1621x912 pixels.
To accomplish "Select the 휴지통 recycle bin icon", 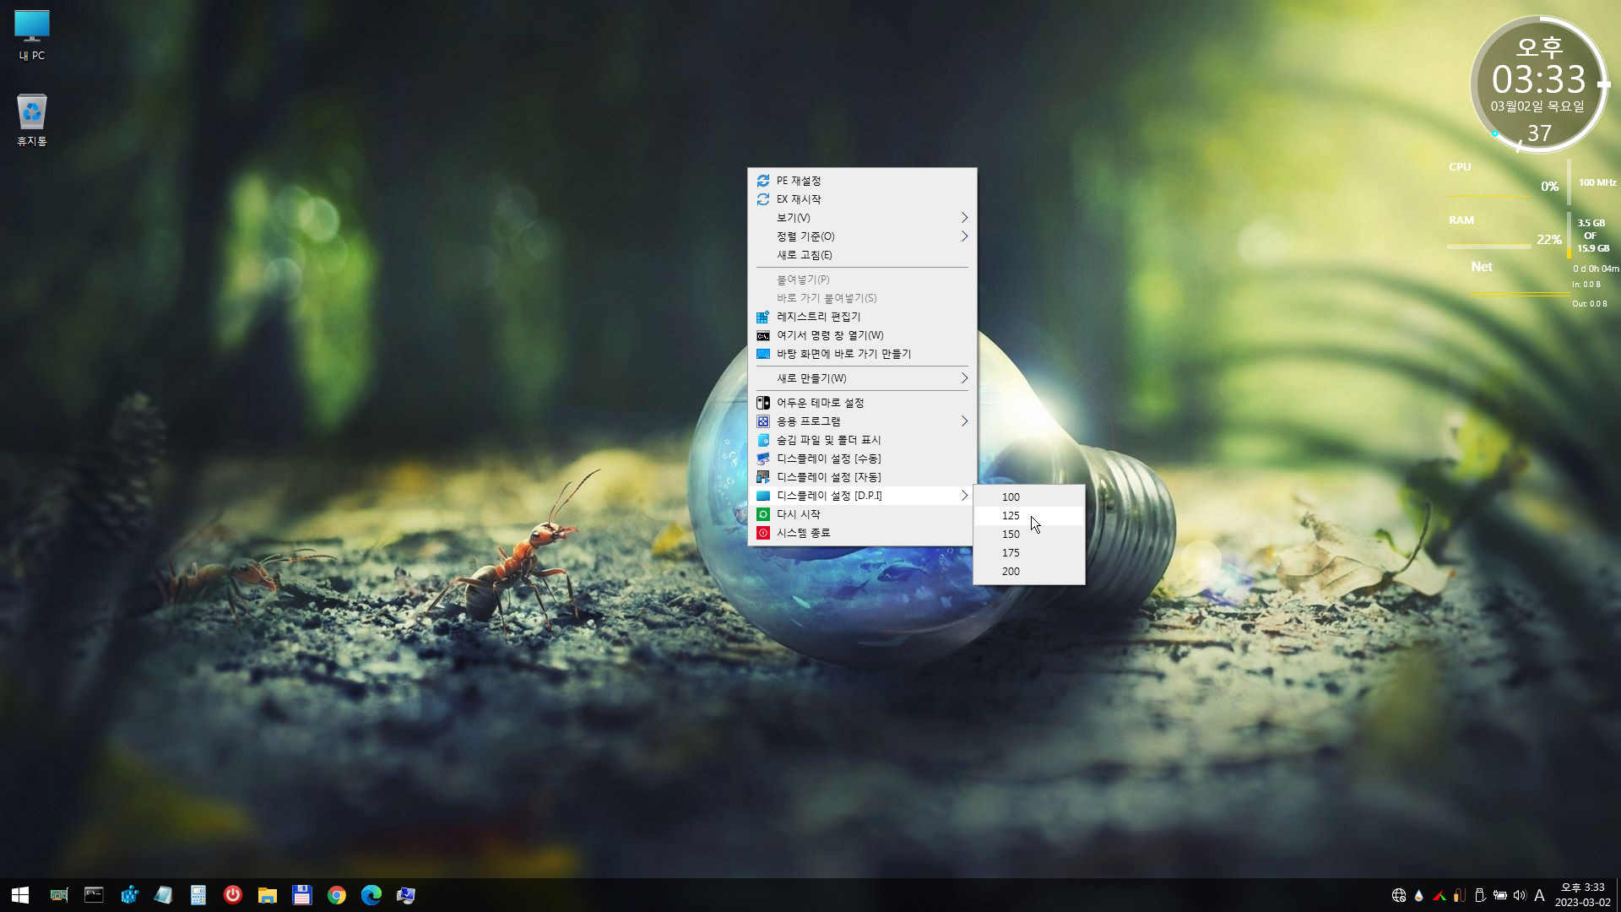I will pyautogui.click(x=32, y=120).
